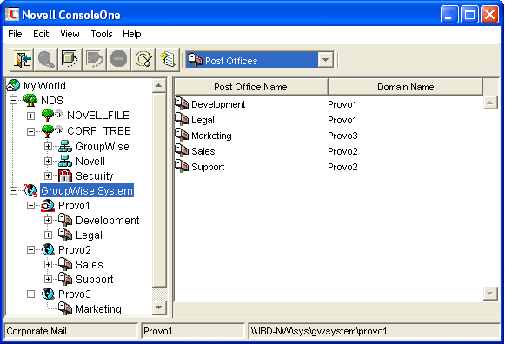Collapse the GroupWise System node
The image size is (505, 344).
13,190
